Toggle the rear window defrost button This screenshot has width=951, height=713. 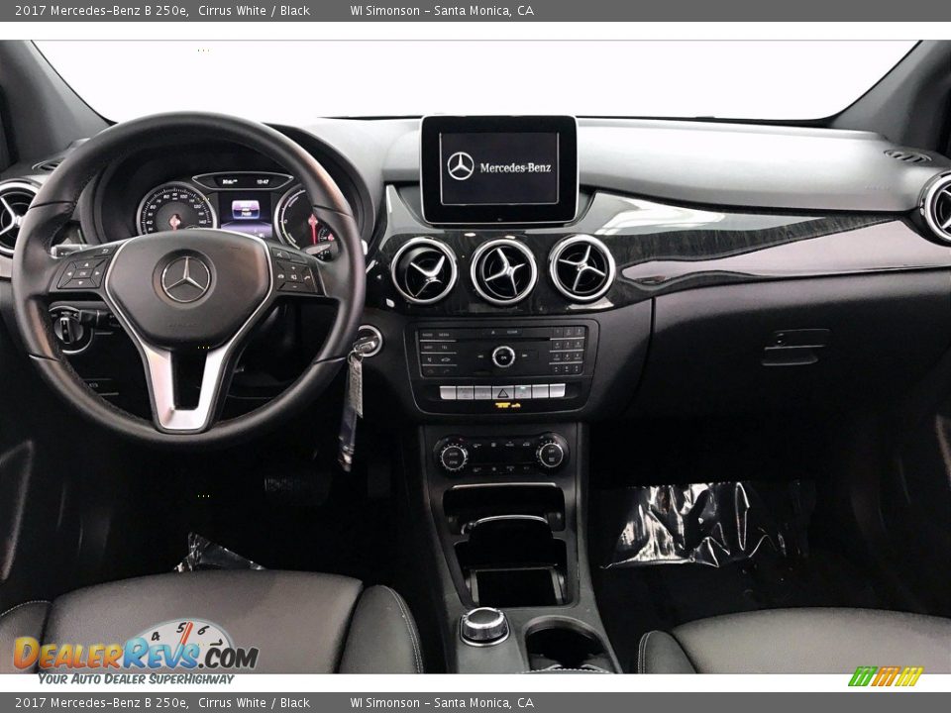(527, 443)
